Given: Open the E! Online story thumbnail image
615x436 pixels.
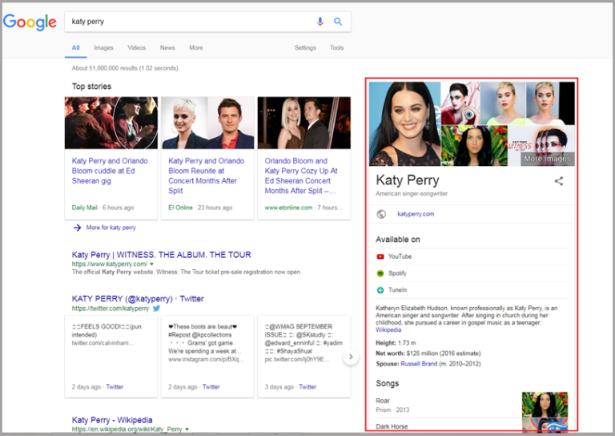Looking at the screenshot, I should pyautogui.click(x=207, y=123).
